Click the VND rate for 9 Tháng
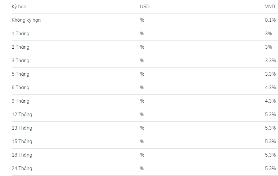Viewport: 278px width, 176px height. (x=270, y=101)
